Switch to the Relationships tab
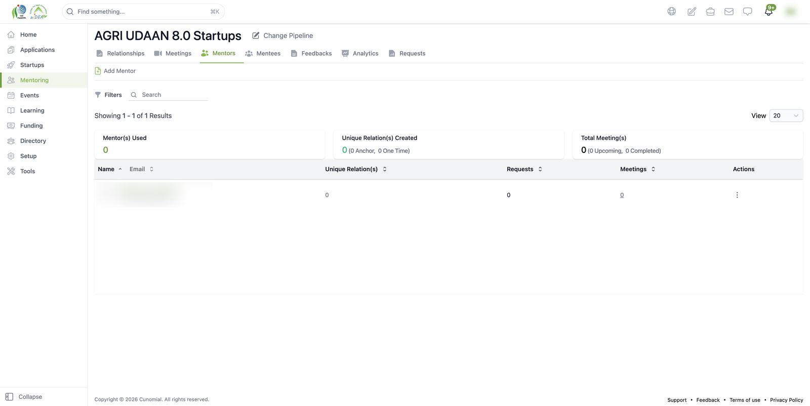This screenshot has width=810, height=406. [x=120, y=53]
